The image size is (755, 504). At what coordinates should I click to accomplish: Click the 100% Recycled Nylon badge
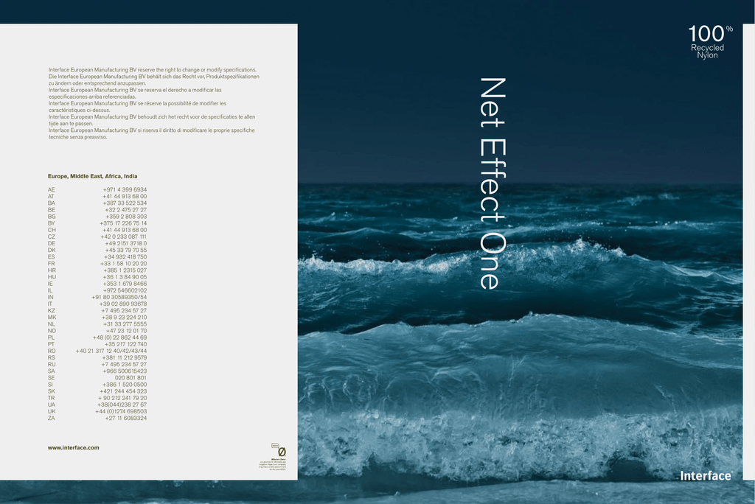710,42
